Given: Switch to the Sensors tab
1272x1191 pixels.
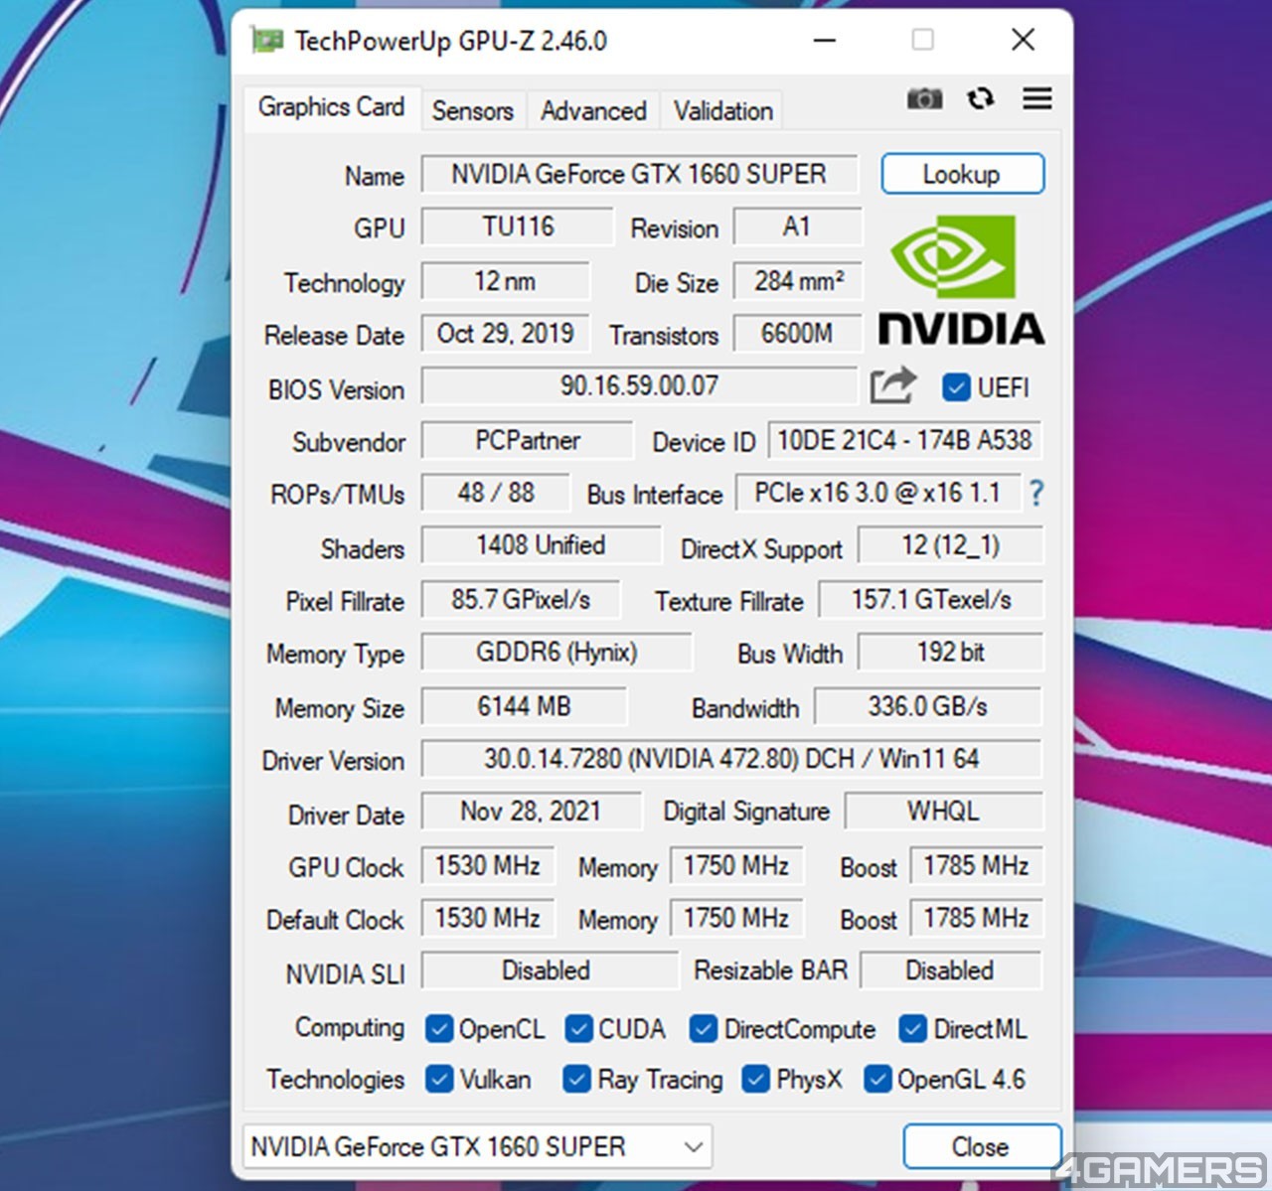Looking at the screenshot, I should (472, 111).
